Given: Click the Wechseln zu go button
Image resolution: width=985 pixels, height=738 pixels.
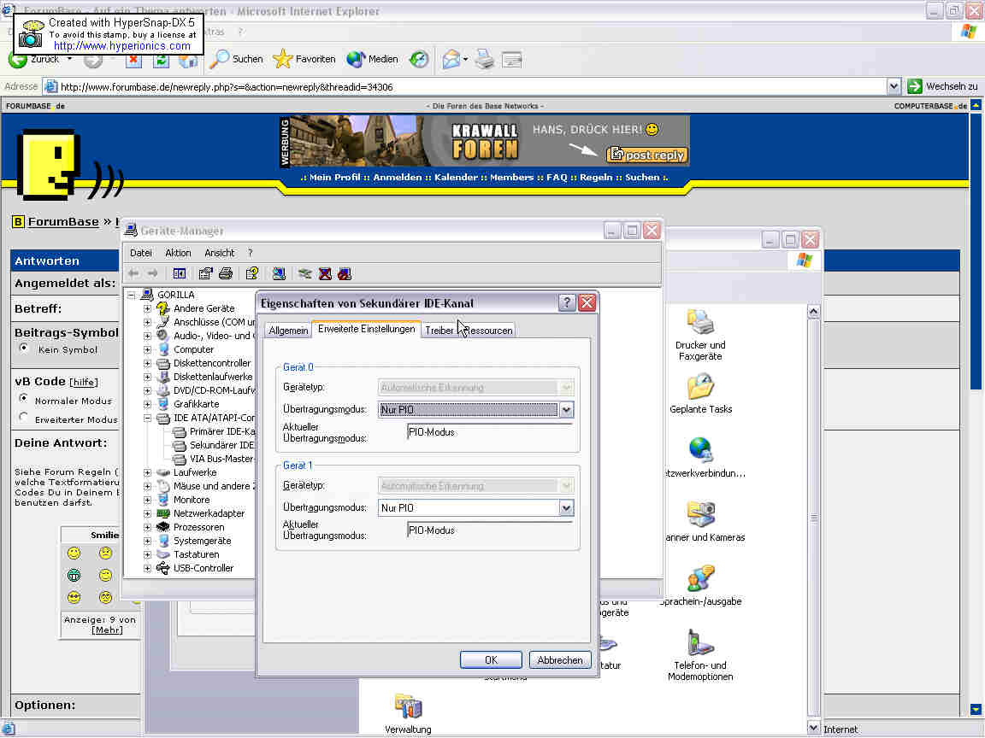Looking at the screenshot, I should tap(943, 86).
